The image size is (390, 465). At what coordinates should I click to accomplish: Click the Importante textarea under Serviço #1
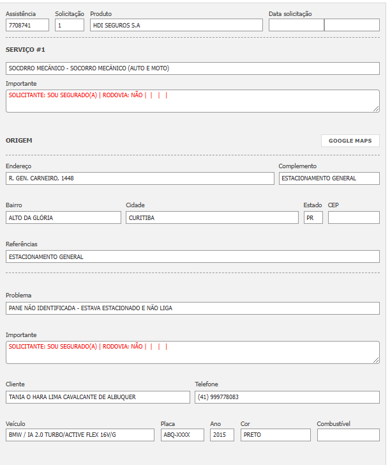coord(192,101)
